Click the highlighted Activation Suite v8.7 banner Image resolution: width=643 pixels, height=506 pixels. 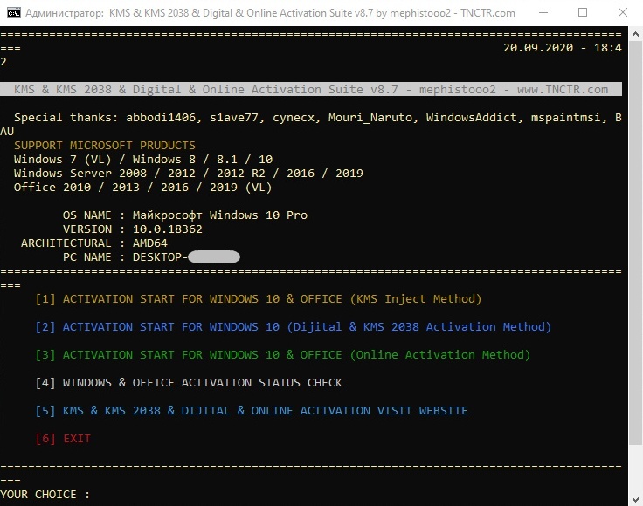pos(311,89)
